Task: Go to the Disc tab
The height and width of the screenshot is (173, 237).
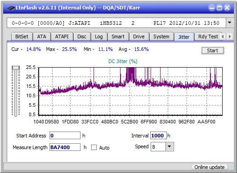Action: coord(82,36)
